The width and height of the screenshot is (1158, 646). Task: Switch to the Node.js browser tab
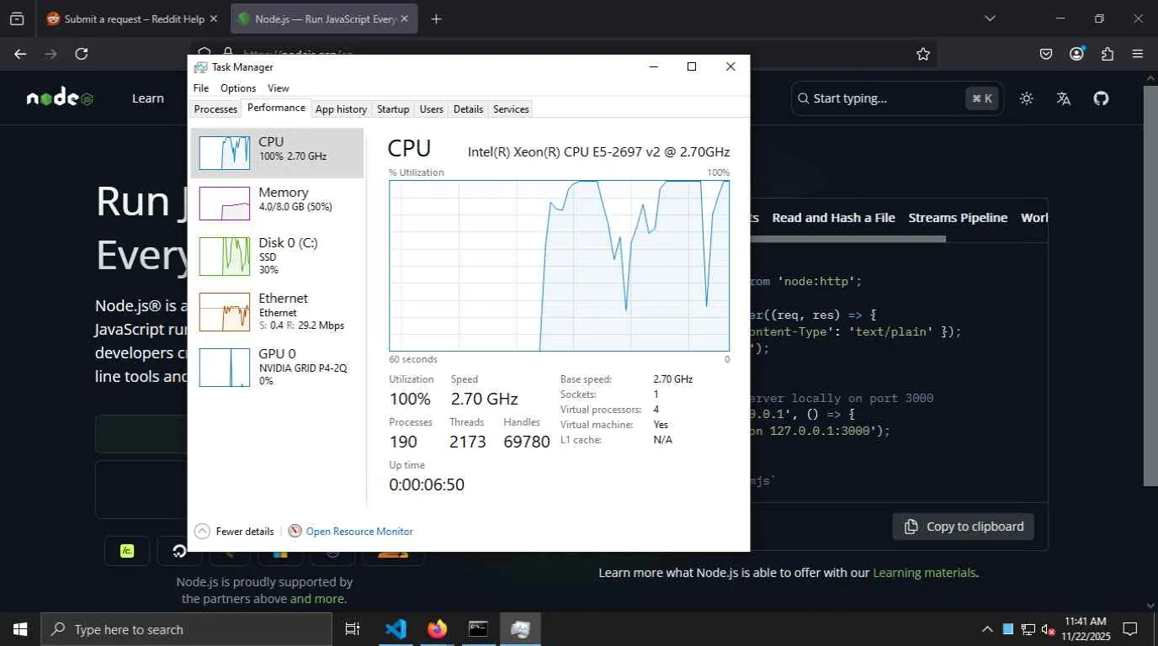(324, 19)
